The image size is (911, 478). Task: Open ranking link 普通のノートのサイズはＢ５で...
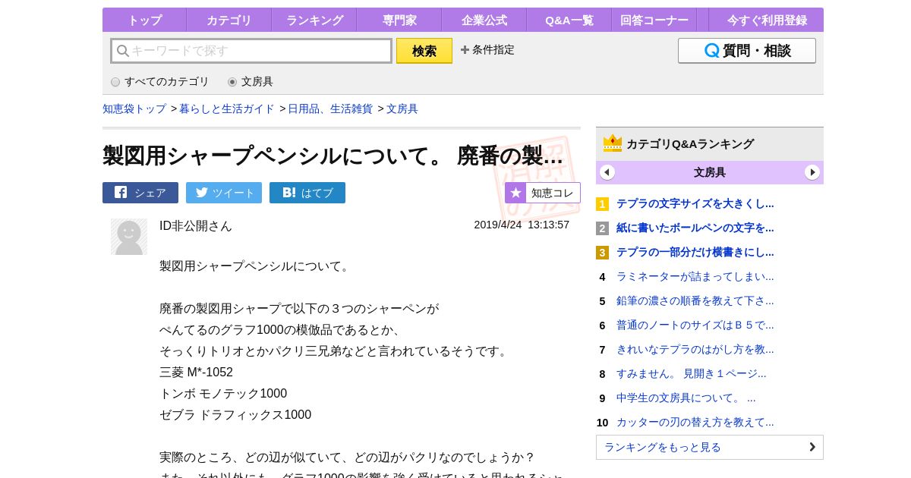coord(695,325)
